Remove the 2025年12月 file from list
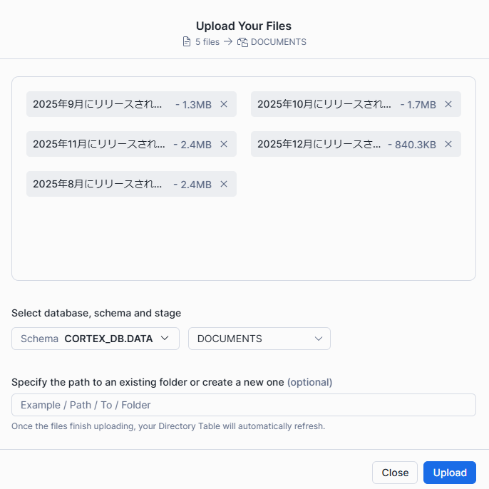This screenshot has width=489, height=489. pos(448,144)
